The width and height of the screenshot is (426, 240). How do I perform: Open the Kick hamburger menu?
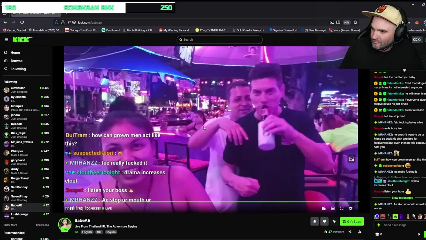pyautogui.click(x=6, y=40)
